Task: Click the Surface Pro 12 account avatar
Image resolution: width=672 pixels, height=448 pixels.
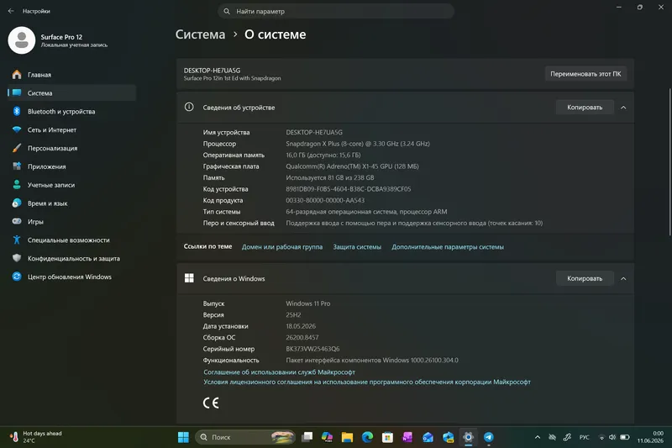Action: pos(22,40)
